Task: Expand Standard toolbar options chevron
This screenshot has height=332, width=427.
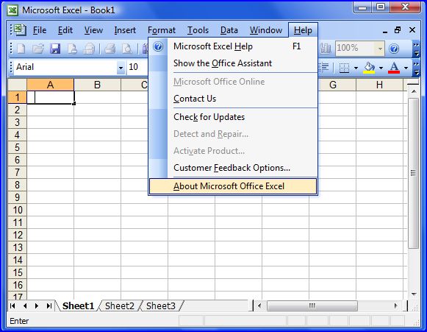Action: [x=416, y=49]
